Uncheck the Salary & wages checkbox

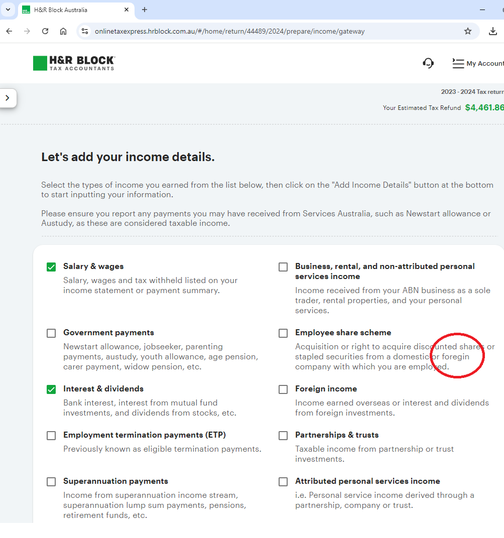tap(51, 267)
